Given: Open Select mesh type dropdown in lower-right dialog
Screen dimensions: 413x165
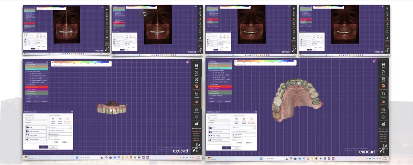Looking at the screenshot, I should [219, 120].
